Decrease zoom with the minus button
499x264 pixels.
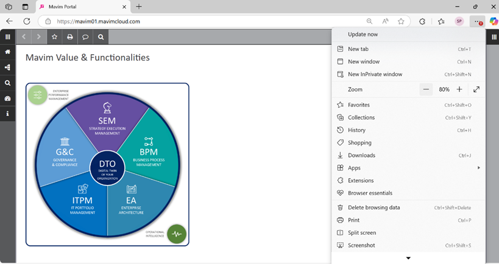(x=426, y=89)
